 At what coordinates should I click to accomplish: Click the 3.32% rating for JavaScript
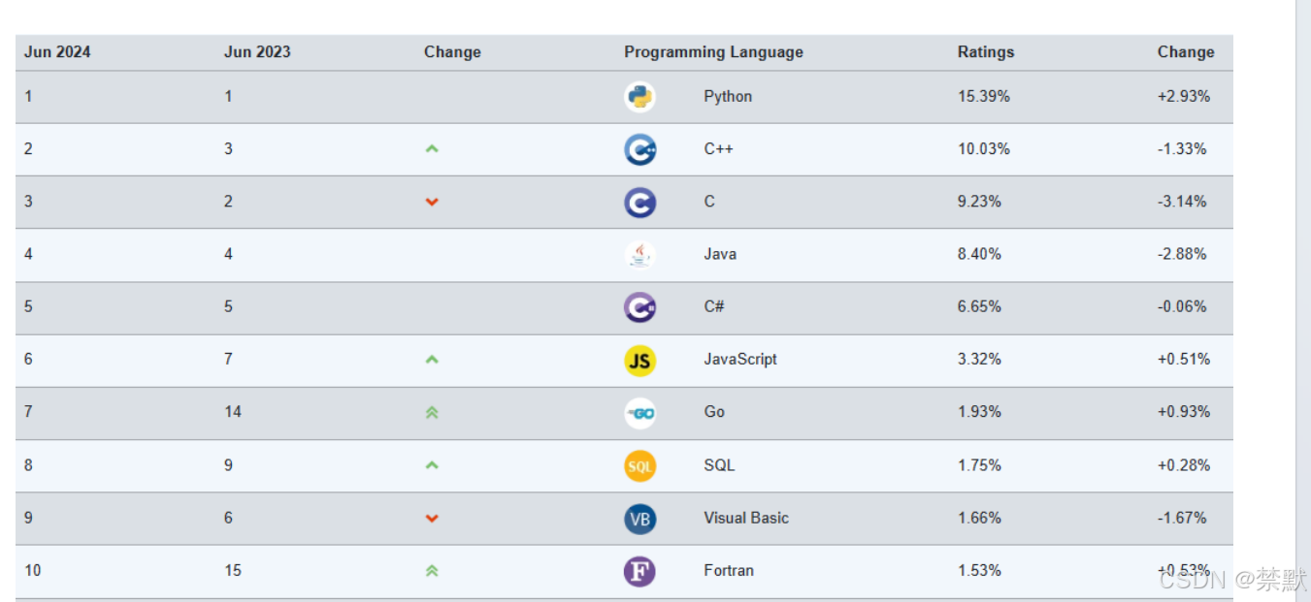(979, 360)
